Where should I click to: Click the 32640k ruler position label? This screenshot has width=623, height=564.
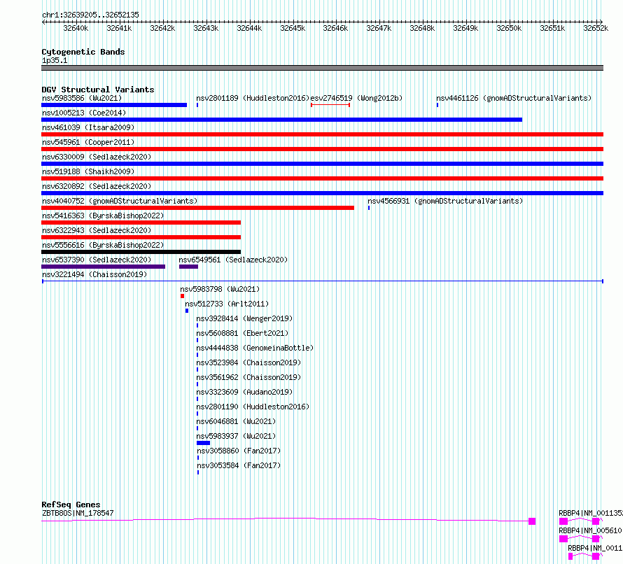tap(76, 28)
